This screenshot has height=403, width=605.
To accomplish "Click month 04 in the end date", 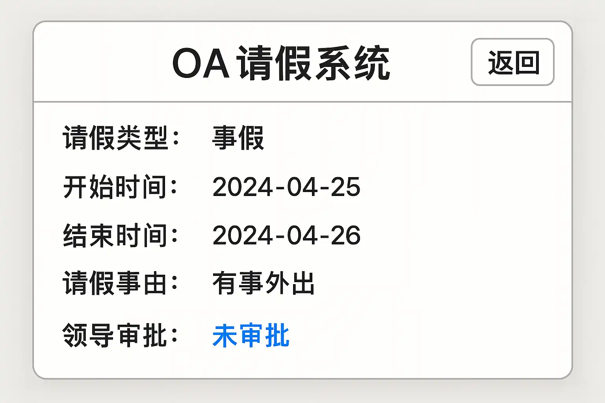I will click(x=302, y=236).
